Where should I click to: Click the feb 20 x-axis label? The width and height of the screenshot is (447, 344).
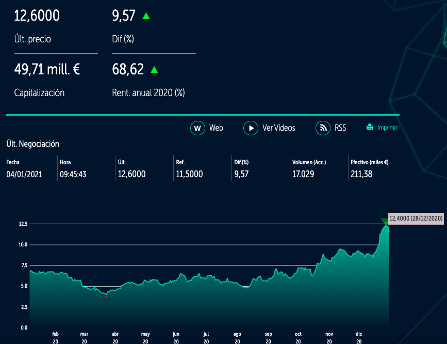click(x=55, y=337)
